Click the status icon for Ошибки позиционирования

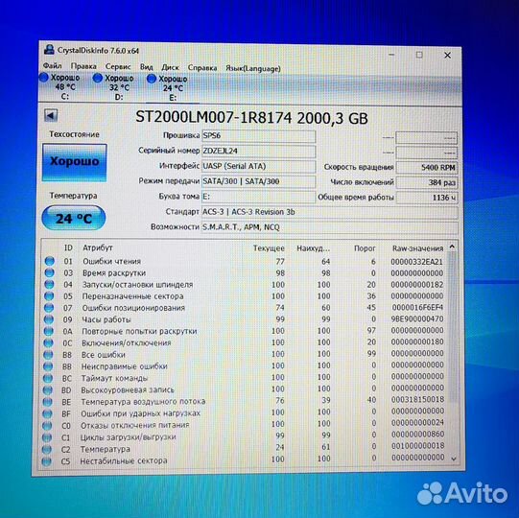click(x=49, y=308)
